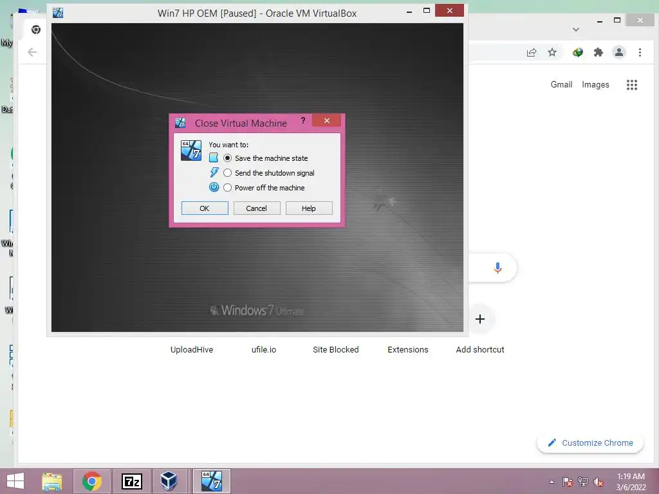Go back in Chrome
Viewport: 659px width, 494px height.
point(32,52)
